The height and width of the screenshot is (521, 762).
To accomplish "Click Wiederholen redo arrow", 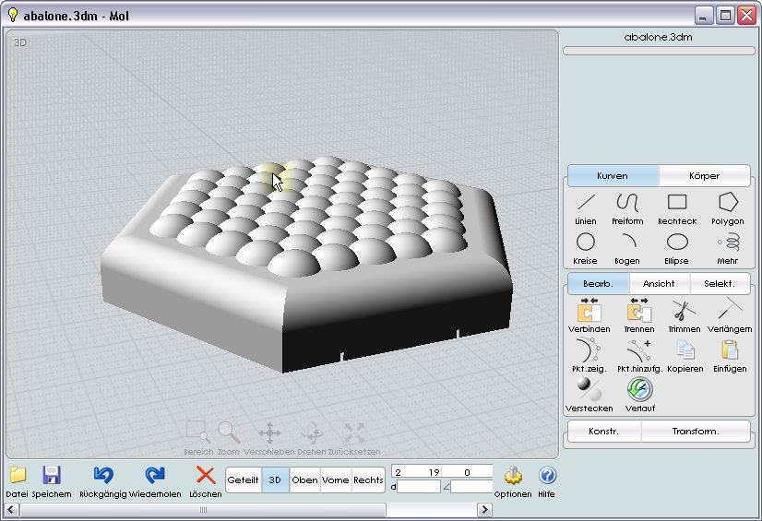I will coord(155,481).
